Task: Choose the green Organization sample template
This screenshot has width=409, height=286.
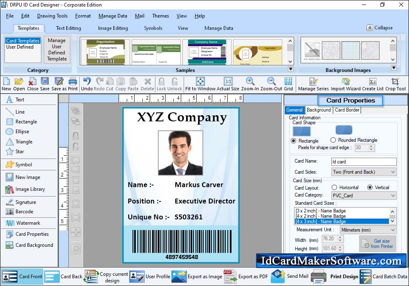Action: click(106, 52)
